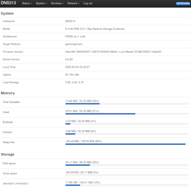Image resolution: width=191 pixels, height=187 pixels.
Task: Click the Cached memory progress bar
Action: [x=127, y=134]
